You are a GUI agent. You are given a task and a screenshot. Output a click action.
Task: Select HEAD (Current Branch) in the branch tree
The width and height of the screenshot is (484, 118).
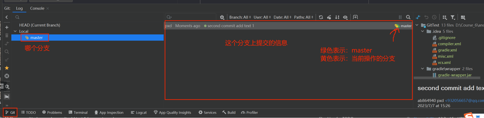[x=40, y=25]
